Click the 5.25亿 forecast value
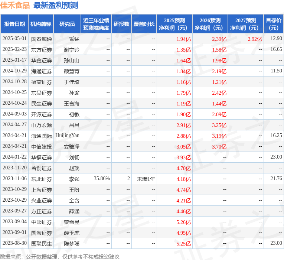The image size is (284, 260). coord(184,244)
